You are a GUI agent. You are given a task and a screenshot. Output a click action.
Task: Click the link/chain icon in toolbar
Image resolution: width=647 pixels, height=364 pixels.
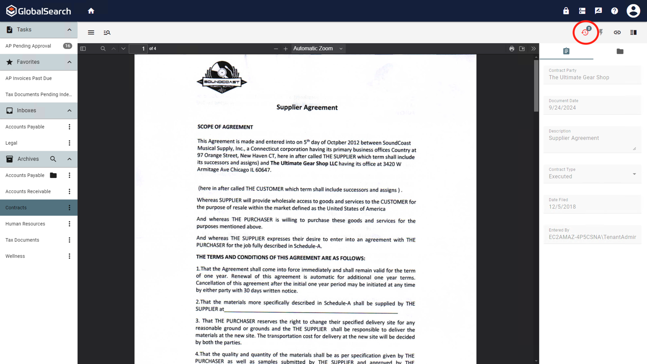click(x=617, y=32)
